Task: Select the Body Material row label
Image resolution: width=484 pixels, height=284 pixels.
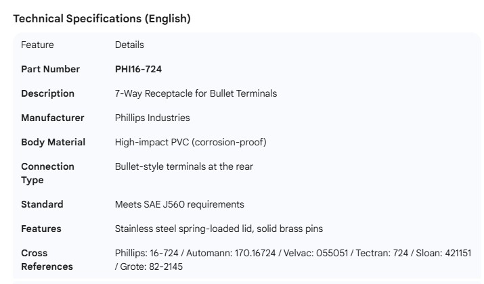Action: pyautogui.click(x=53, y=142)
